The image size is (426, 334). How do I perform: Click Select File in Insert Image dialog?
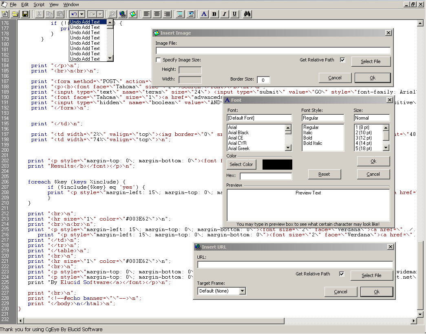tap(371, 61)
